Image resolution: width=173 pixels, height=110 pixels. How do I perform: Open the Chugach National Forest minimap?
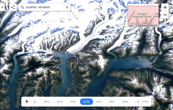[x=143, y=15]
